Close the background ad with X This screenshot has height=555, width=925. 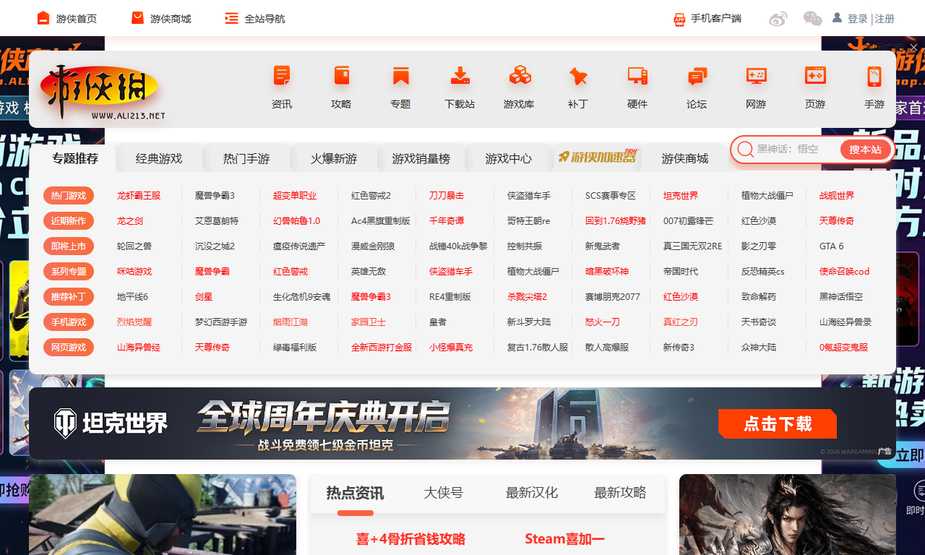point(913,48)
